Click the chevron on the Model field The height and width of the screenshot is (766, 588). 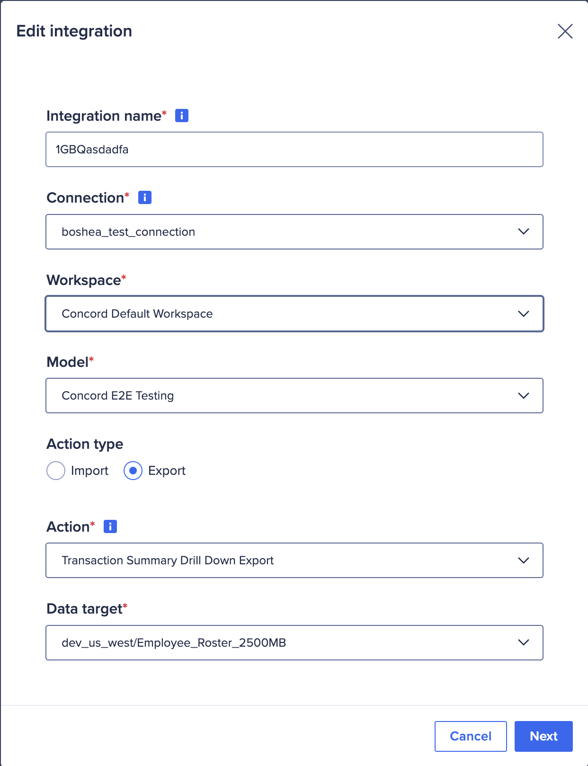tap(523, 395)
